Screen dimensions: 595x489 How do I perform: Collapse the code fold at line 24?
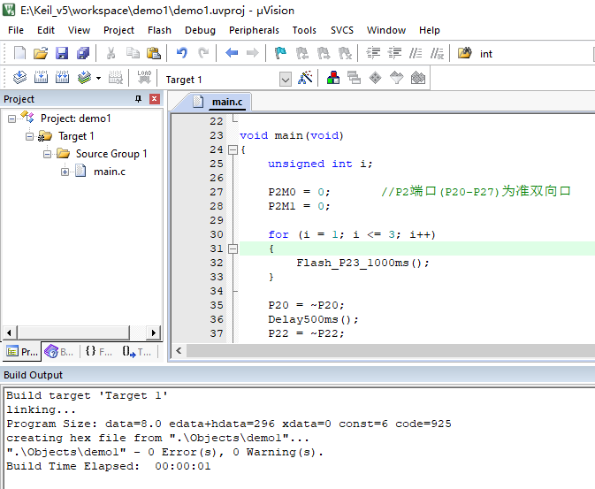click(233, 149)
